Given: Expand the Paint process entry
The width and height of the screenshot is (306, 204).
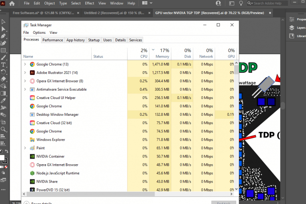Looking at the screenshot, I should [25, 148].
